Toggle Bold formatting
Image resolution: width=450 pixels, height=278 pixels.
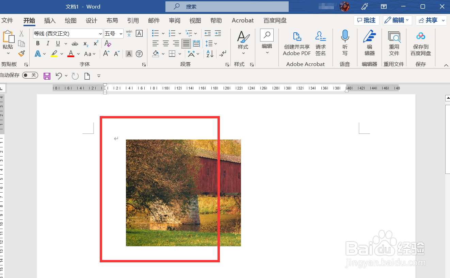click(x=38, y=44)
